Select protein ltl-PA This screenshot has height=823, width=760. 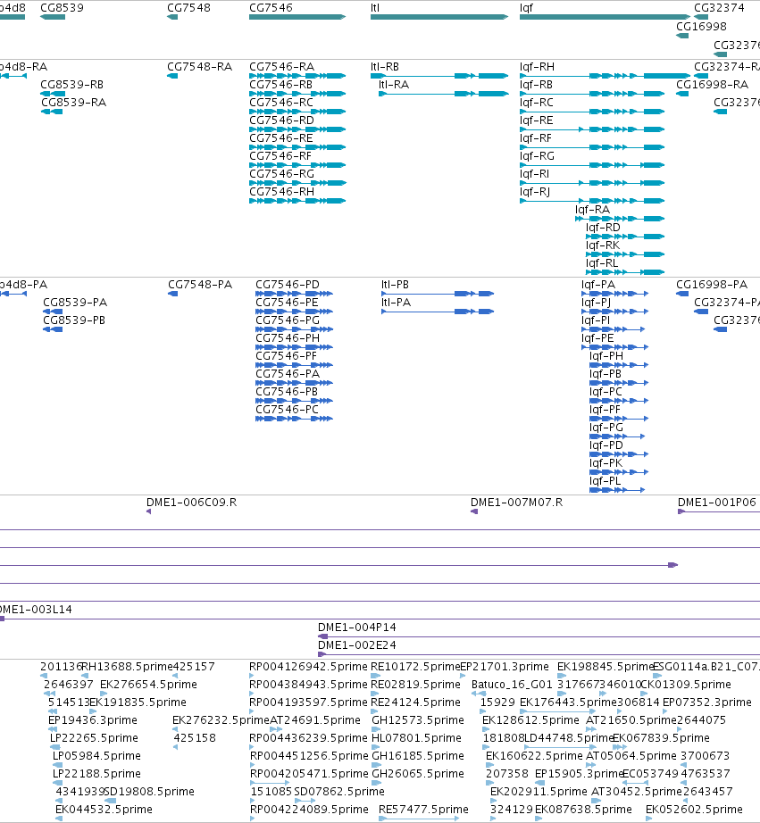click(438, 312)
